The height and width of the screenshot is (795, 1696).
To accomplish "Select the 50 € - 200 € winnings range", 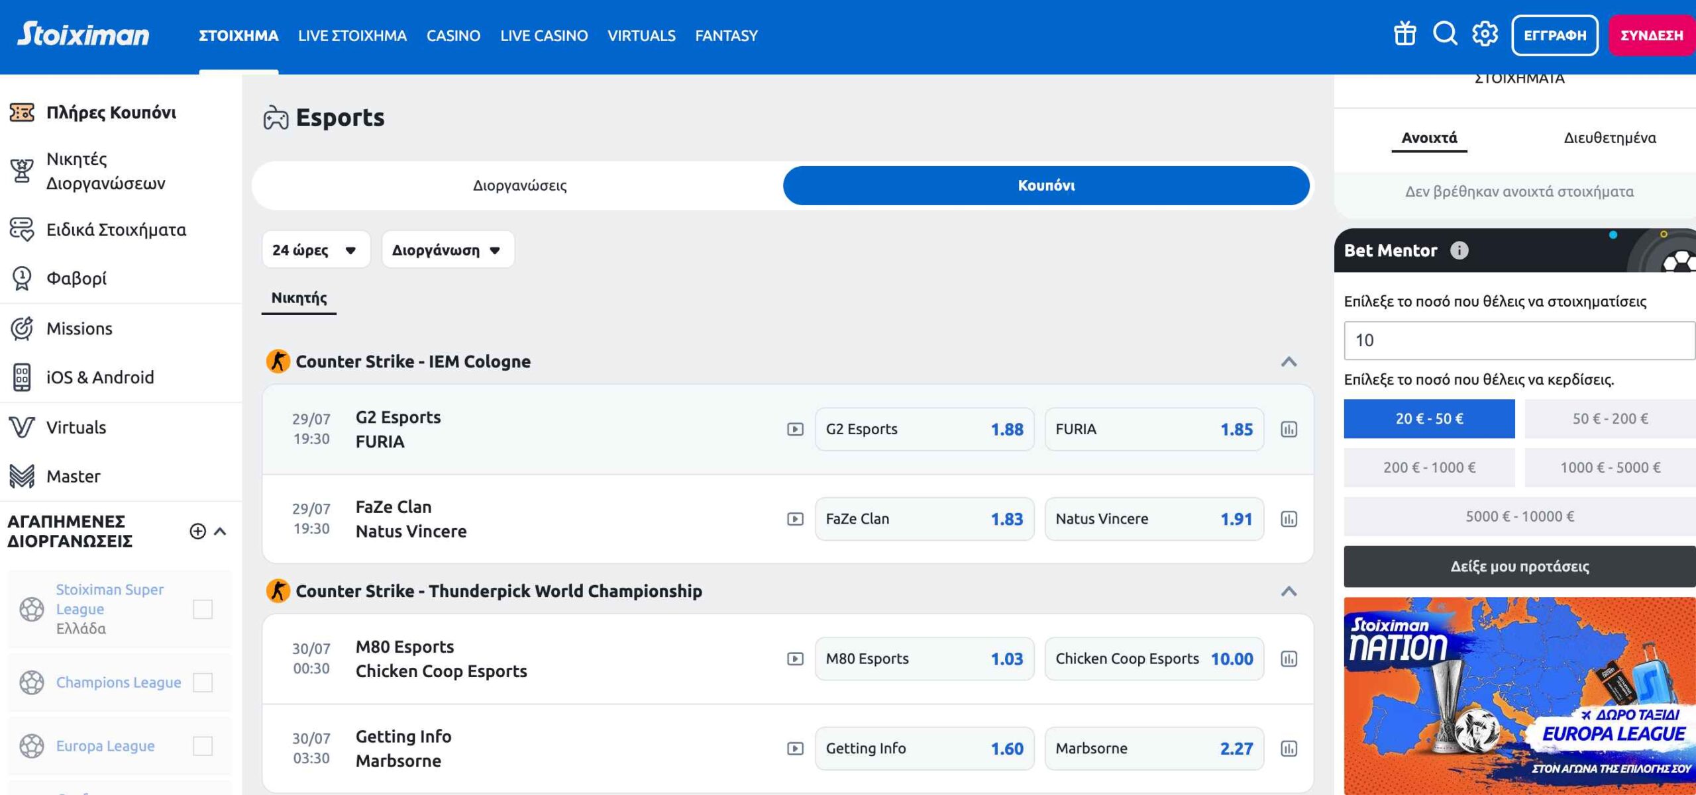I will (x=1610, y=418).
